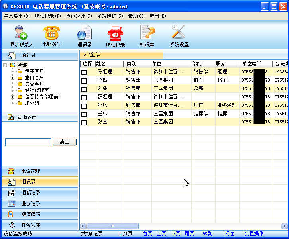
Task: Check the box for 张三
Action: click(x=84, y=123)
